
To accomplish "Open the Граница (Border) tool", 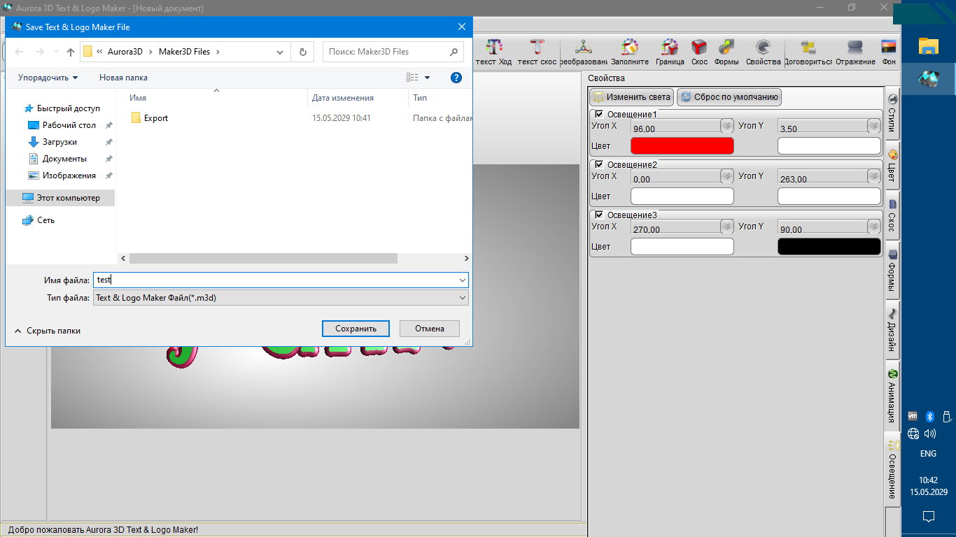I will point(670,52).
